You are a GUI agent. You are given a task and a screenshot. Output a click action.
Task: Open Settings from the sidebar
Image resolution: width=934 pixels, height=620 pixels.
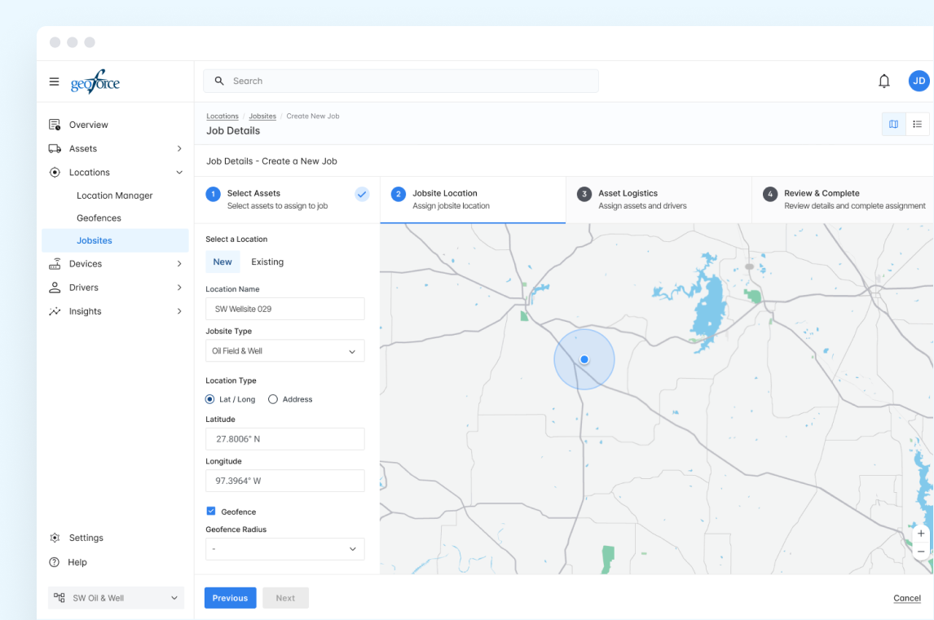point(86,538)
